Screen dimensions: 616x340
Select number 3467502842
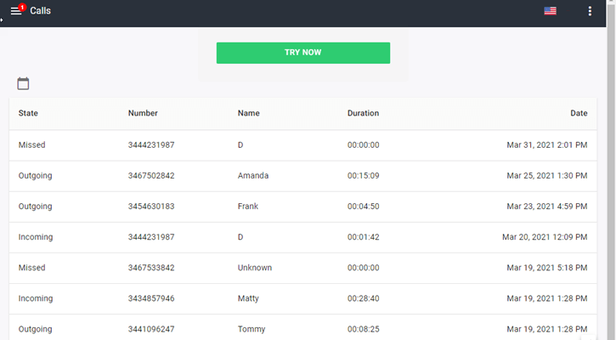(x=151, y=176)
